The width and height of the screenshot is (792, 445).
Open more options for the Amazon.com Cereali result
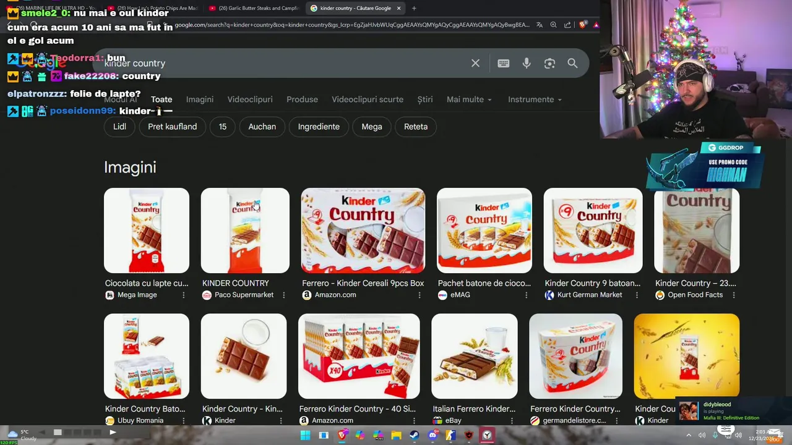pos(420,295)
